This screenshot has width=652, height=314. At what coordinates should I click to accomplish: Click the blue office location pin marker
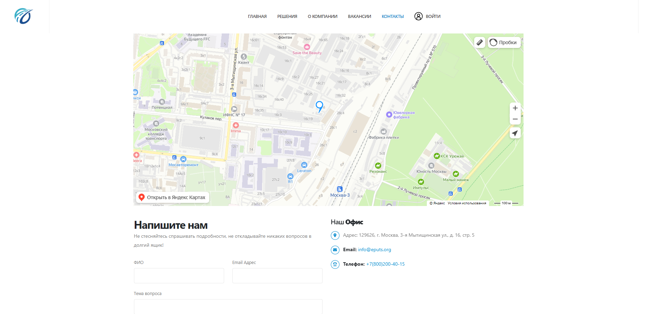pos(319,106)
